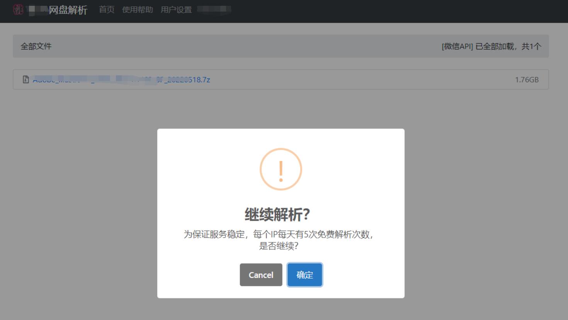Image resolution: width=568 pixels, height=320 pixels.
Task: Click the pink site logo icon
Action: point(18,10)
